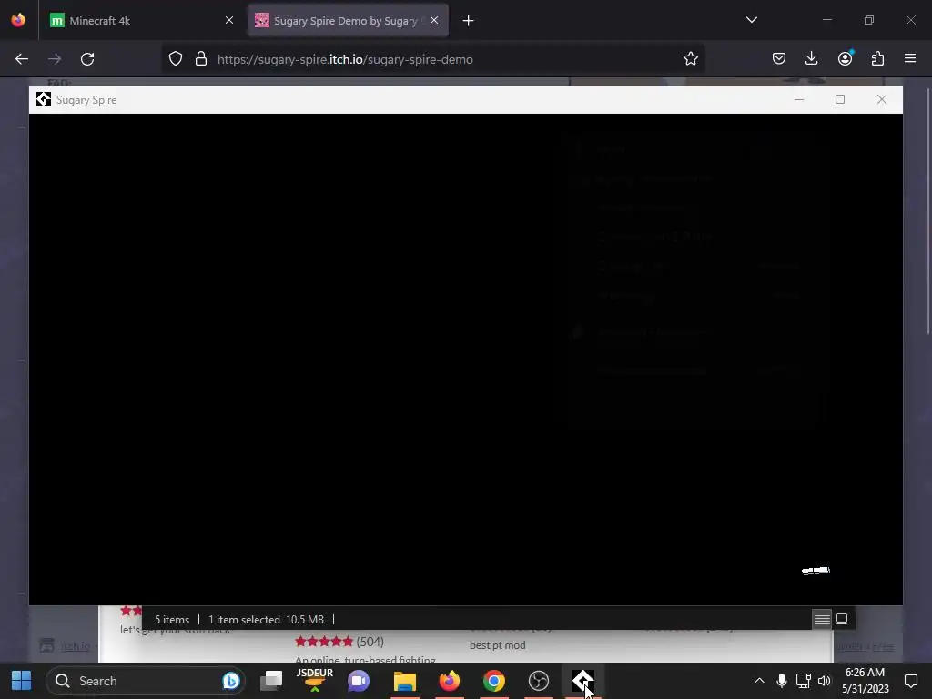Go back to the previous page
This screenshot has height=699, width=932.
coord(22,59)
